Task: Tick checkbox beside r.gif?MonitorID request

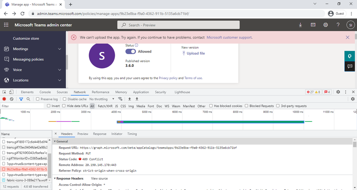Action: coord(4,158)
